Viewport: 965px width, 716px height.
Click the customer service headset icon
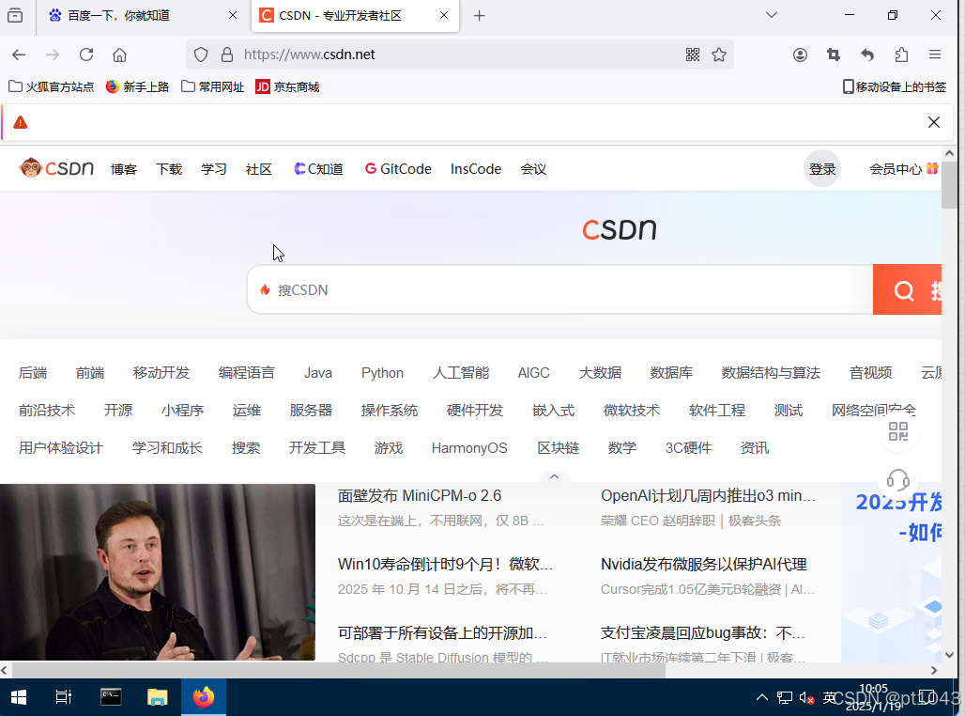898,479
